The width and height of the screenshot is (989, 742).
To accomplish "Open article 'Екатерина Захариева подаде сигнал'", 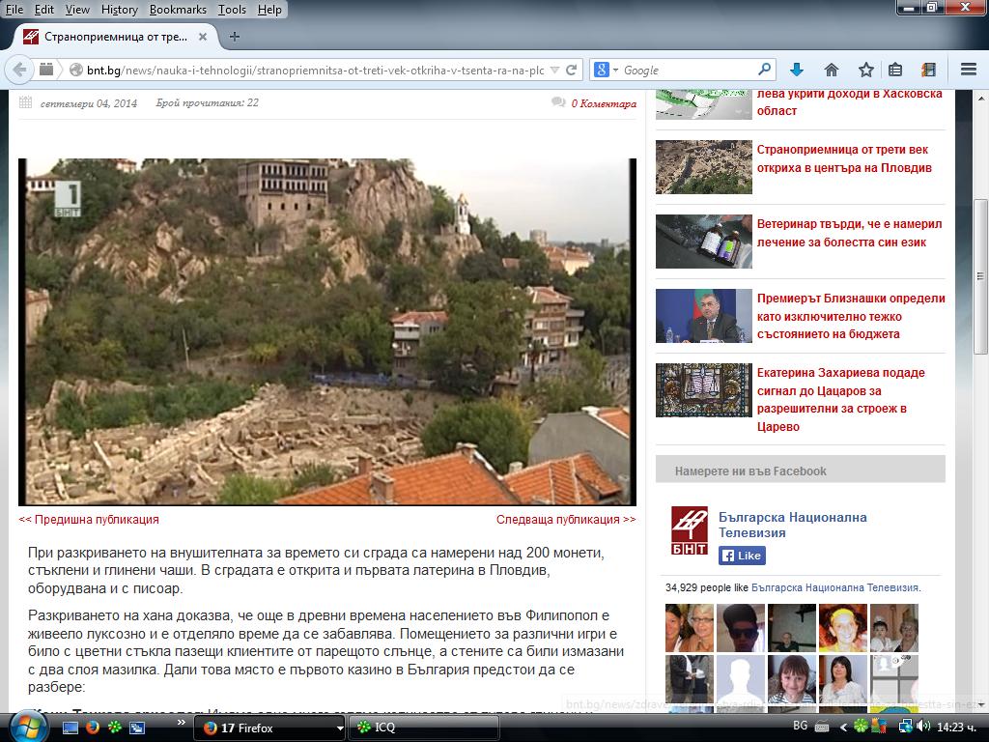I will pyautogui.click(x=841, y=399).
